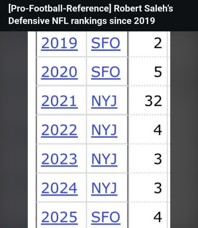This screenshot has height=228, width=198.
Task: Select the rank 4 cell for 2022
Action: [x=148, y=130]
